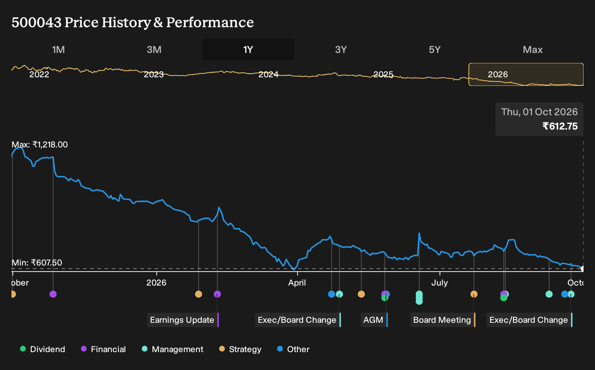Select the teal marker above the last Exec/Board Change label
The width and height of the screenshot is (595, 370).
tap(571, 294)
